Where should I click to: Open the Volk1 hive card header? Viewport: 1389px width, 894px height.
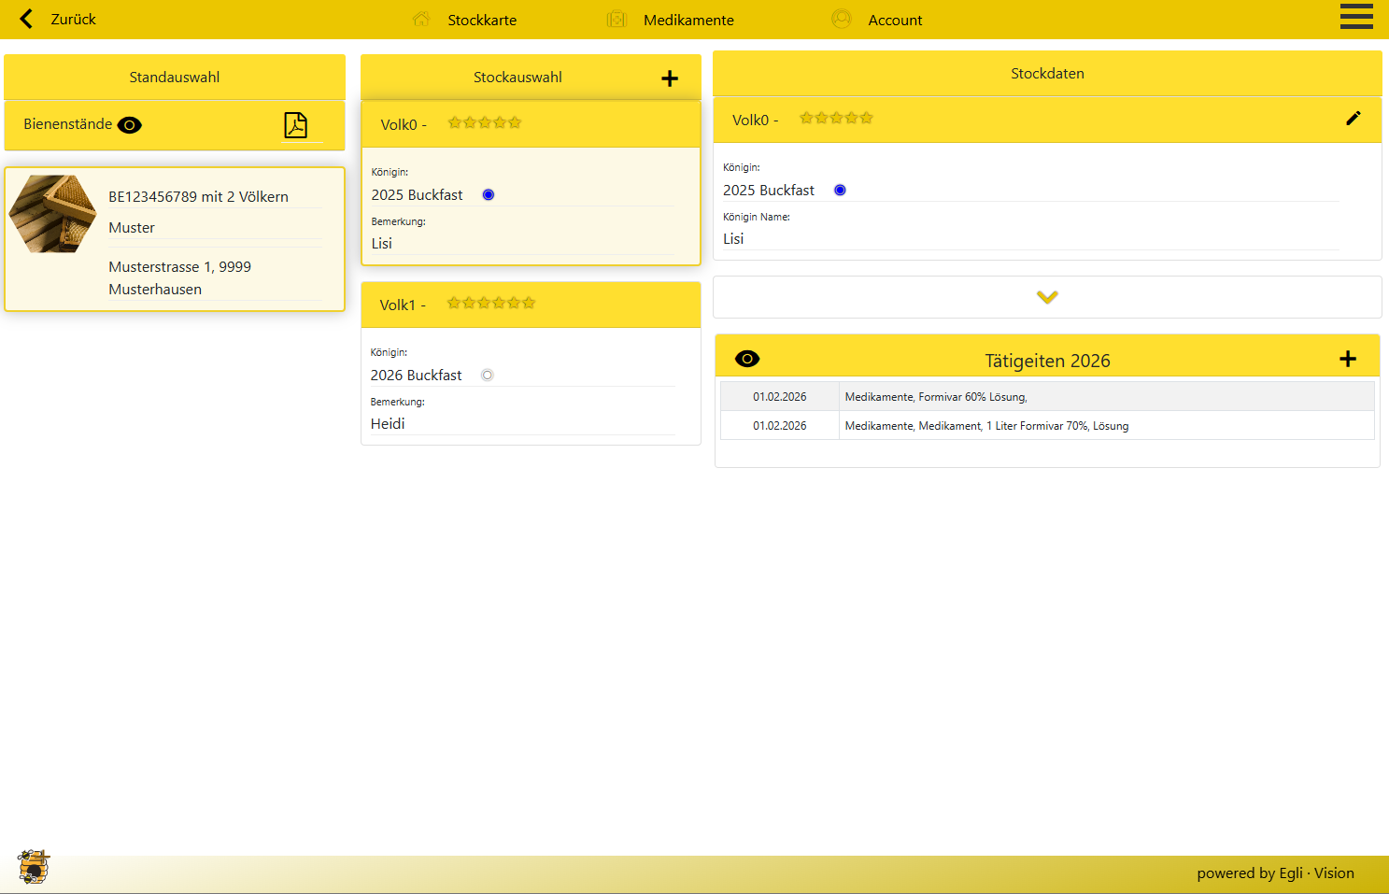point(530,305)
